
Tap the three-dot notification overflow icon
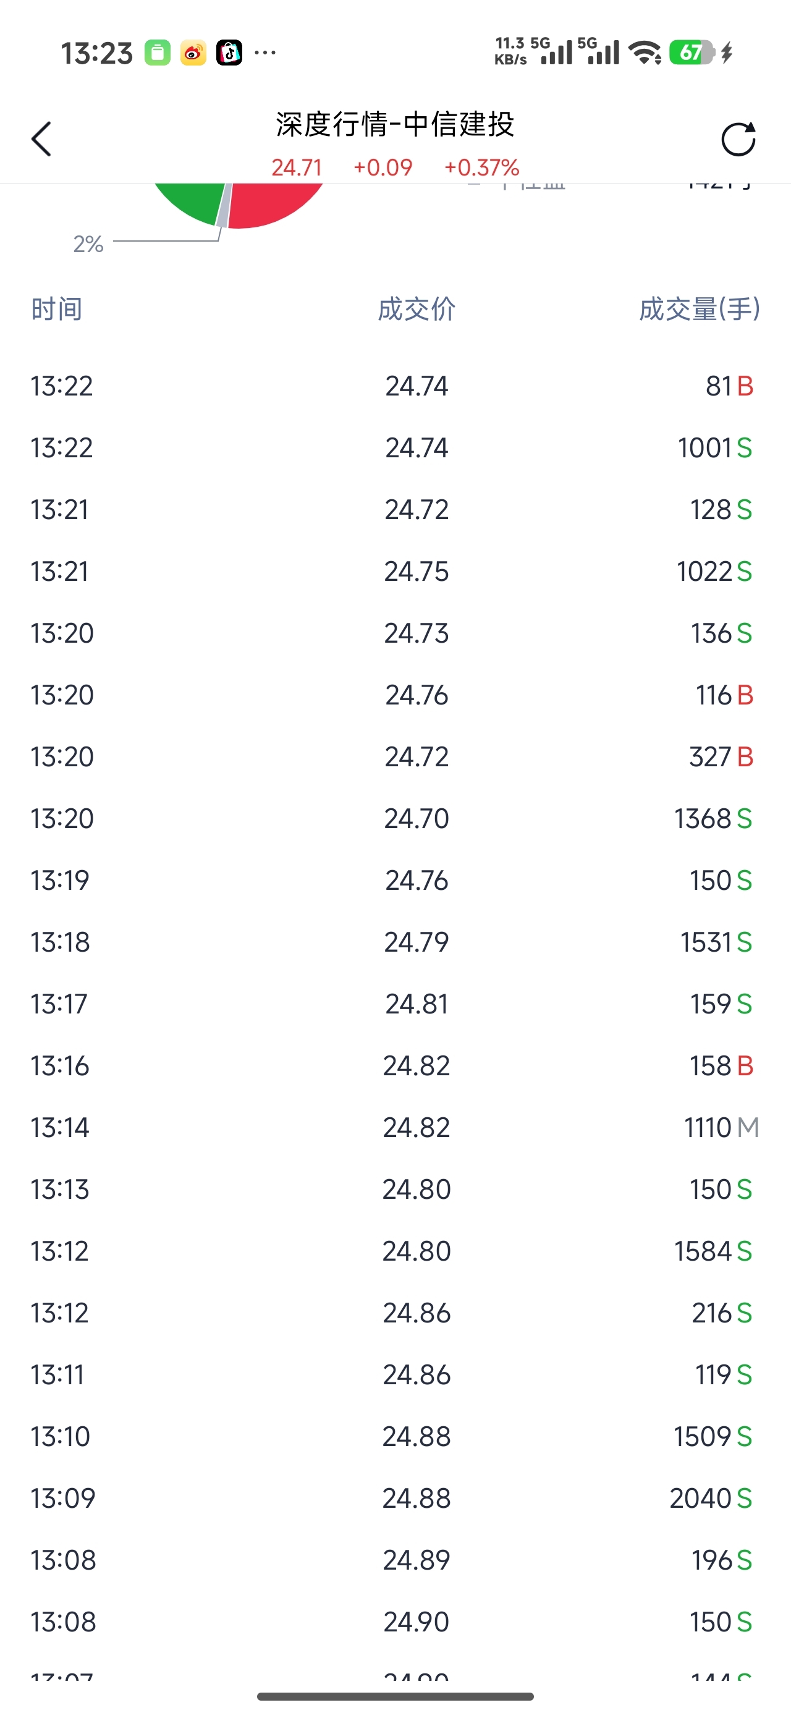(264, 53)
